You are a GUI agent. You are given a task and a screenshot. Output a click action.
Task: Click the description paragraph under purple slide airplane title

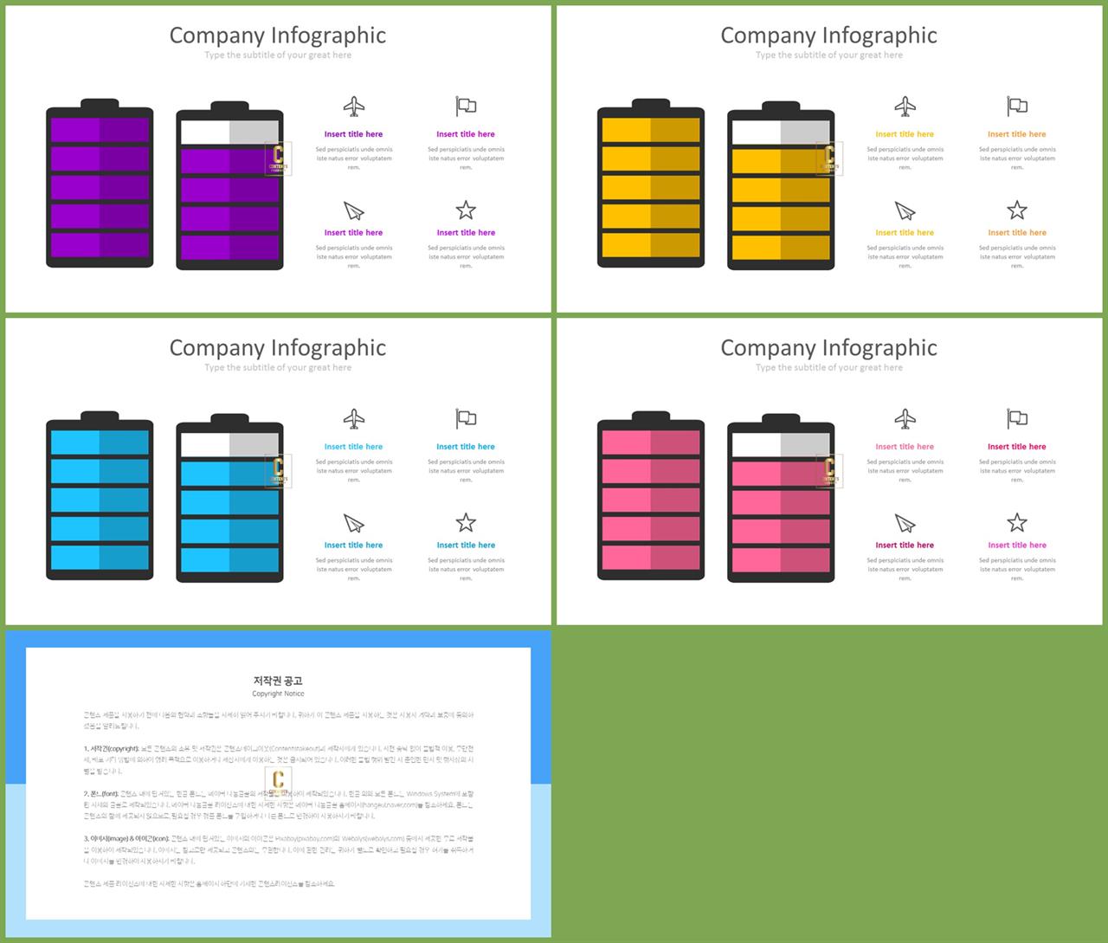coord(354,158)
